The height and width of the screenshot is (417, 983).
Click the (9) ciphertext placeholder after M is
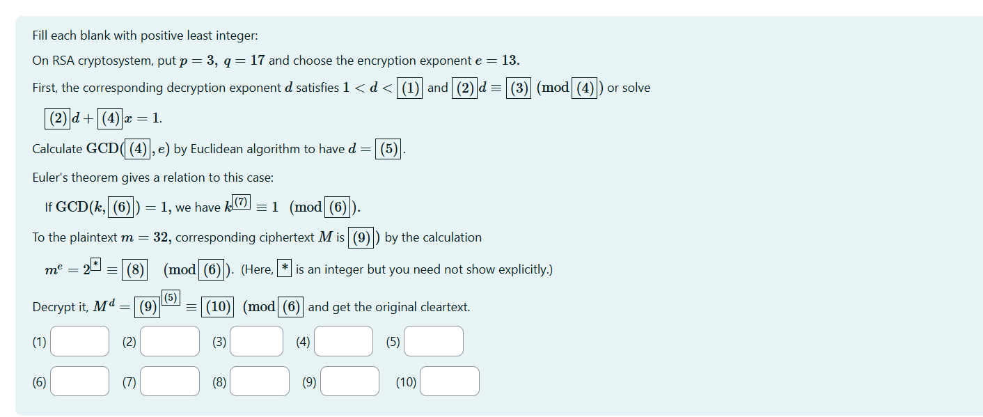tap(361, 237)
